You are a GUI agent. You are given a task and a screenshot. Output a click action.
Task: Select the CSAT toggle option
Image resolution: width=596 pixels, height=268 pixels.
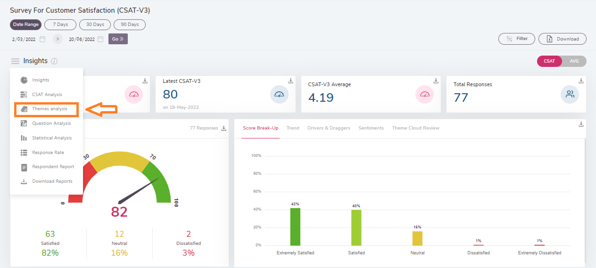tap(549, 61)
